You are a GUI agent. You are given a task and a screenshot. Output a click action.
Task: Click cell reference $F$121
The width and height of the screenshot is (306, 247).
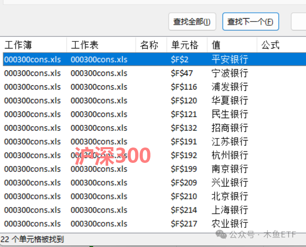(184, 114)
